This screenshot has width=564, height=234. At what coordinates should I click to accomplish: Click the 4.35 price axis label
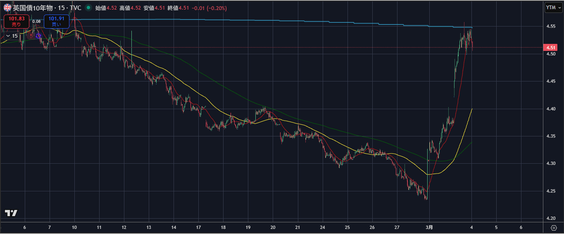point(551,136)
